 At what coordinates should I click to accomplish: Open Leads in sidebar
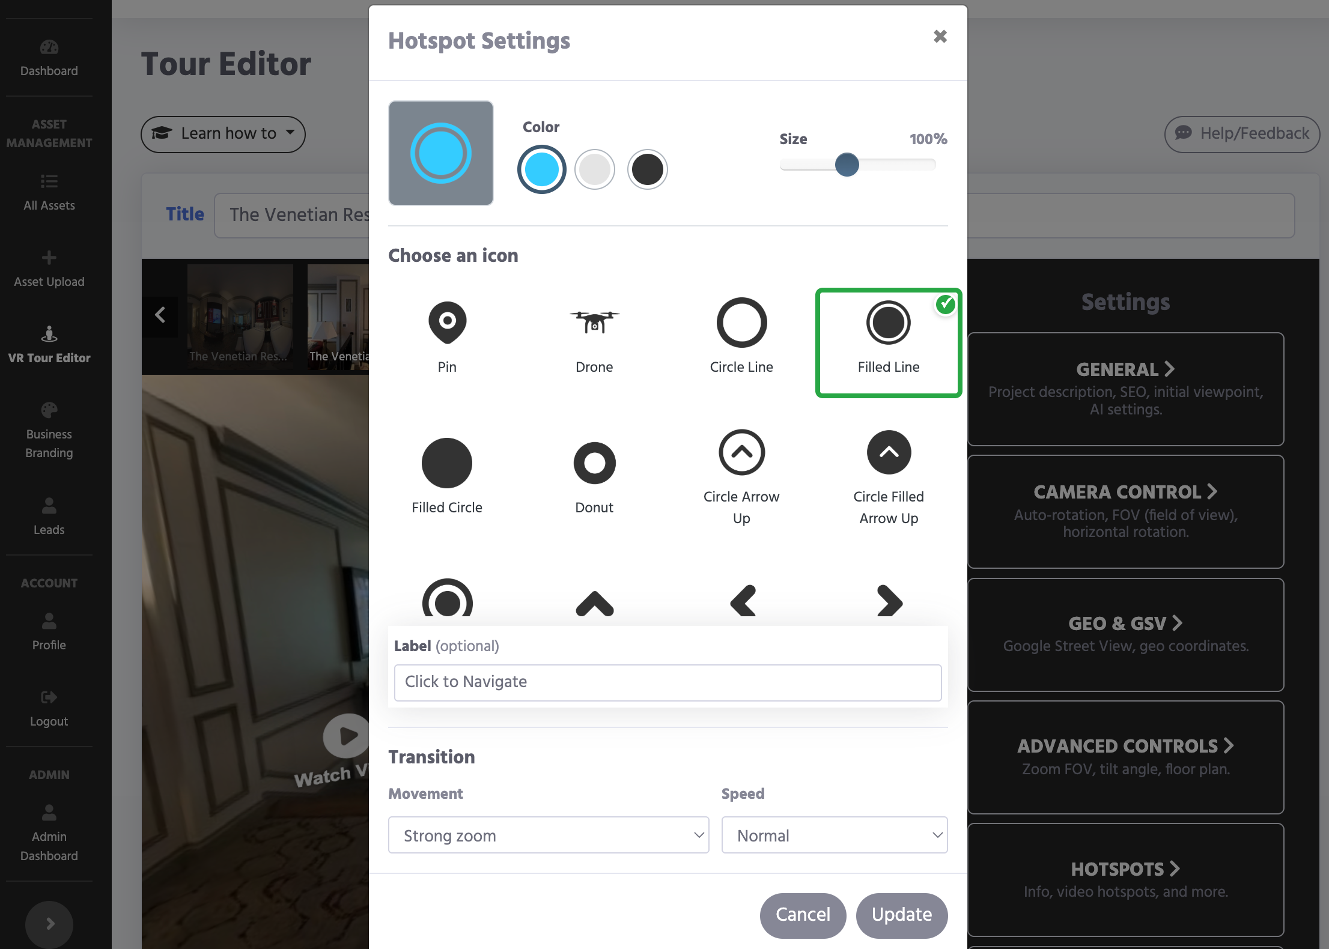(49, 517)
